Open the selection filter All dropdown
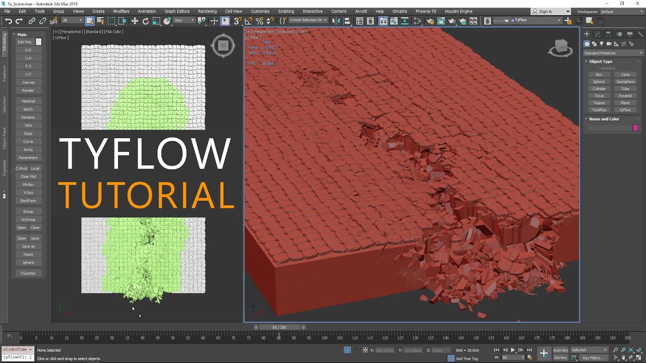The height and width of the screenshot is (363, 646). (72, 21)
